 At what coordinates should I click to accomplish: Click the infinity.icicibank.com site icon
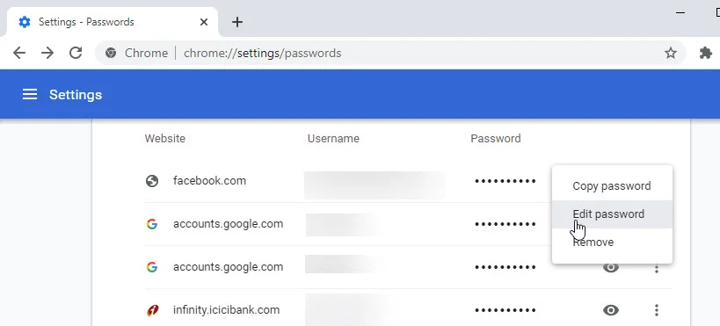pyautogui.click(x=152, y=310)
